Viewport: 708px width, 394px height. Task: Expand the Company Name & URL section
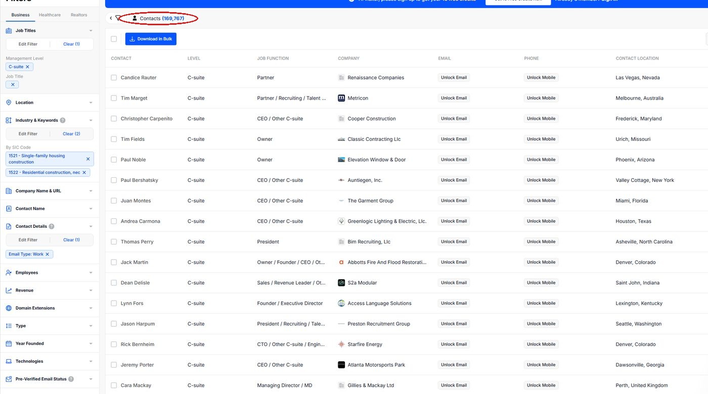tap(91, 191)
